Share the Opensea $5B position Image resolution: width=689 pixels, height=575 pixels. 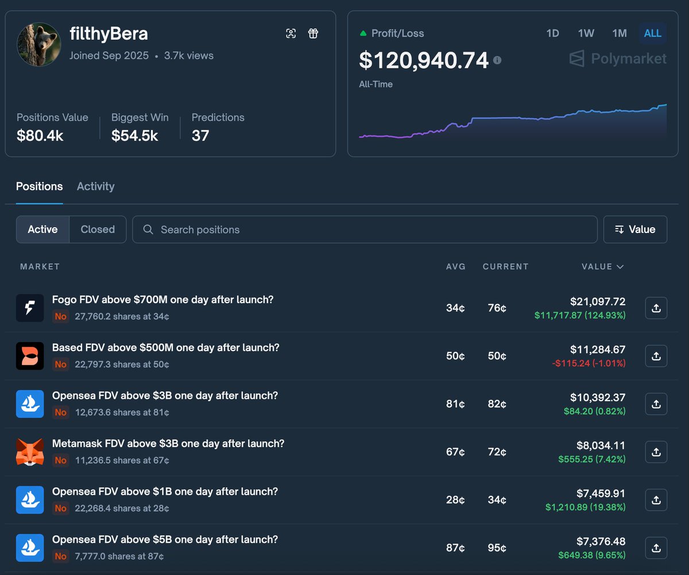click(656, 547)
